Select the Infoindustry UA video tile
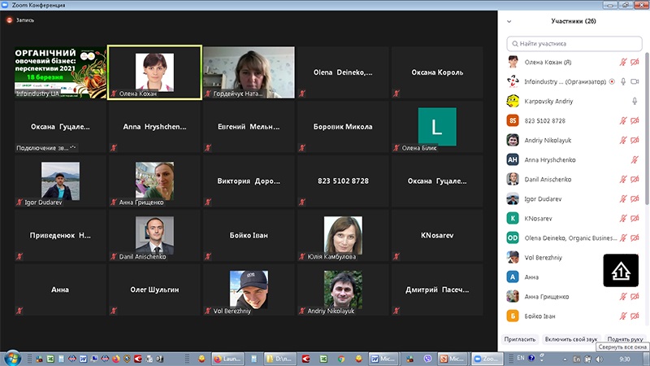Viewport: 650px width, 366px height. coord(60,72)
